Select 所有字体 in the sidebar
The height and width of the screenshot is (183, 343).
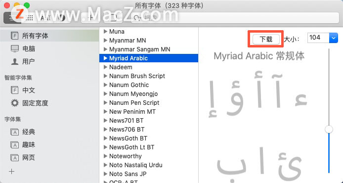click(x=49, y=36)
